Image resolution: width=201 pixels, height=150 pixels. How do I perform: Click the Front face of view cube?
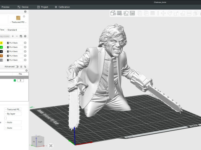[x=40, y=142]
